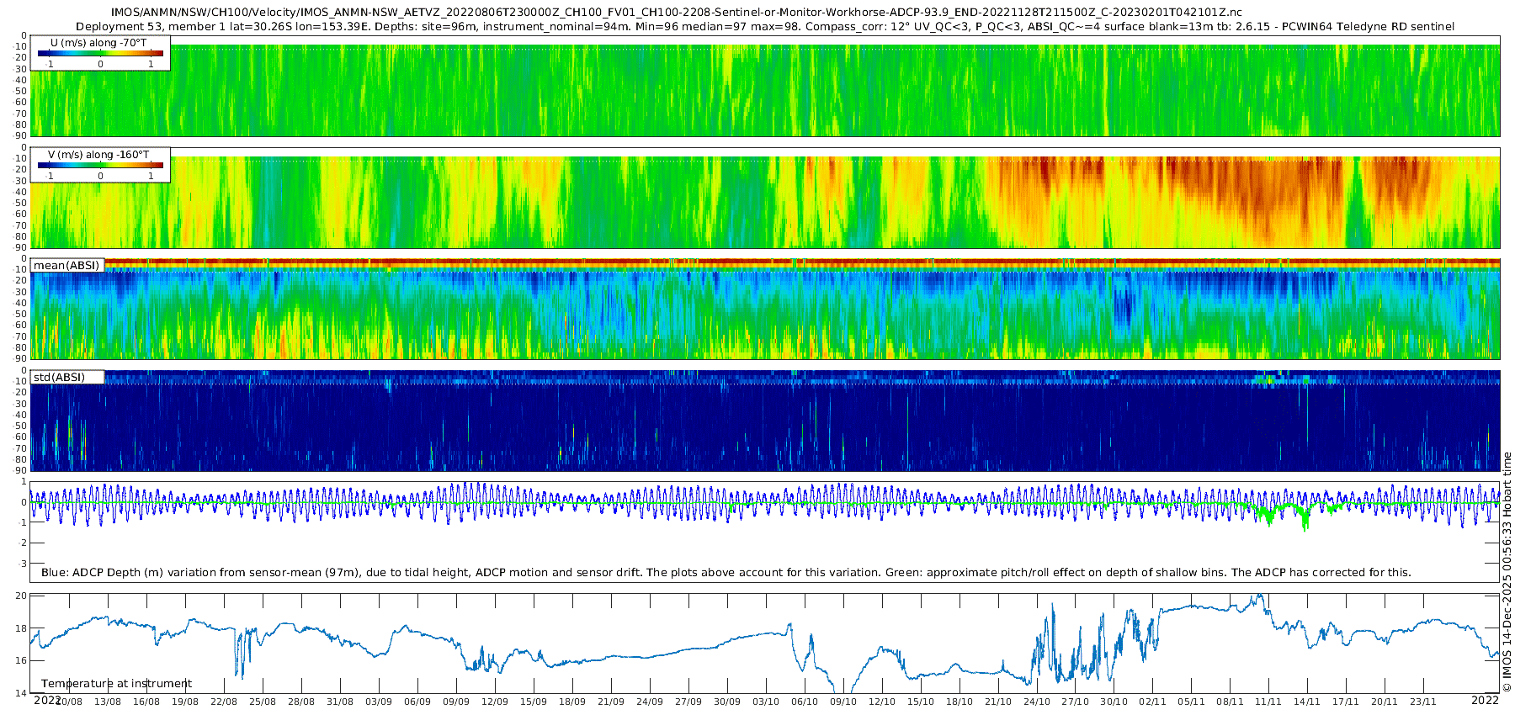
Task: Click the blue tidal depth variation line plot
Action: [x=764, y=505]
